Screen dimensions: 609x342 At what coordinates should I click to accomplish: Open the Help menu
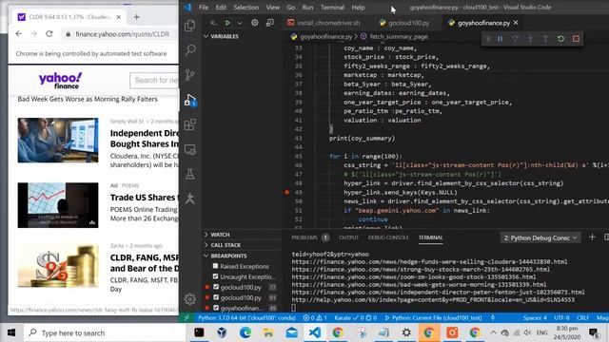click(x=358, y=8)
